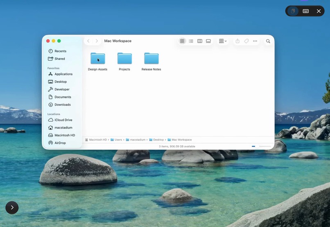Screen dimensions: 330x227
Task: Click the Edit Tags icon
Action: point(246,41)
